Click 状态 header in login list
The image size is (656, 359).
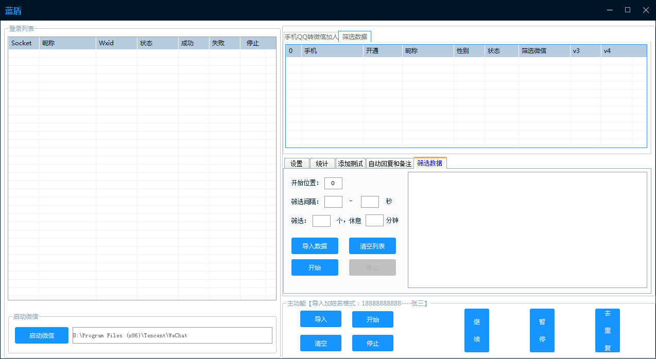coord(158,43)
